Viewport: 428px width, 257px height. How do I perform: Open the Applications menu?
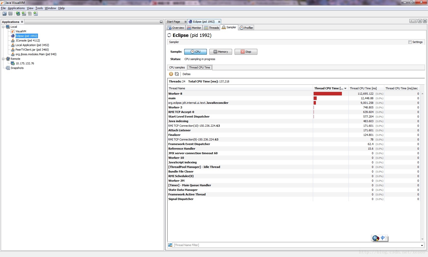click(x=16, y=8)
